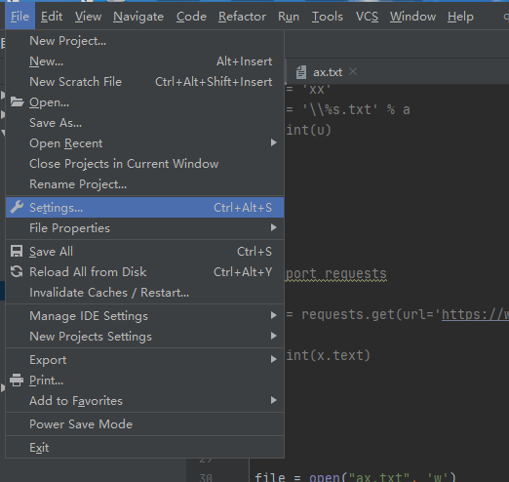Open the Edit menu
The width and height of the screenshot is (509, 482).
[52, 17]
